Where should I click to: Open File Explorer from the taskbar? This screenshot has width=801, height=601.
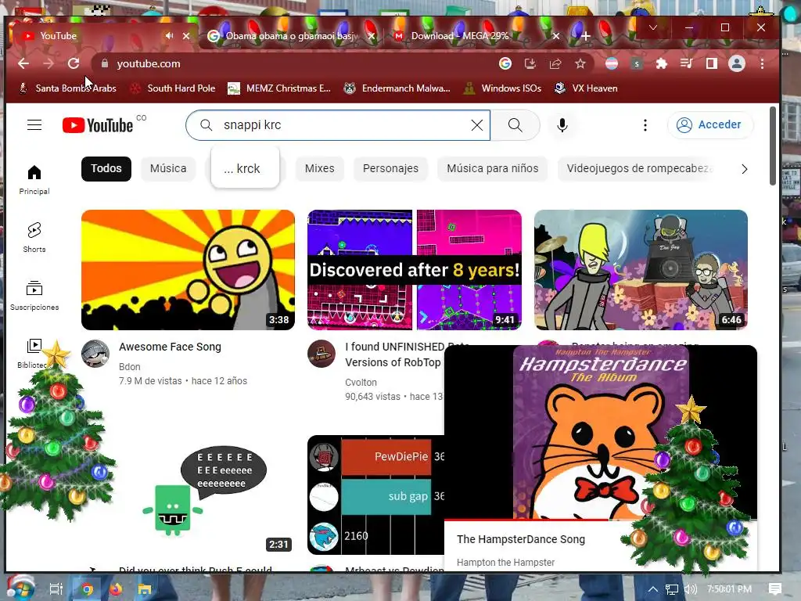click(x=145, y=589)
